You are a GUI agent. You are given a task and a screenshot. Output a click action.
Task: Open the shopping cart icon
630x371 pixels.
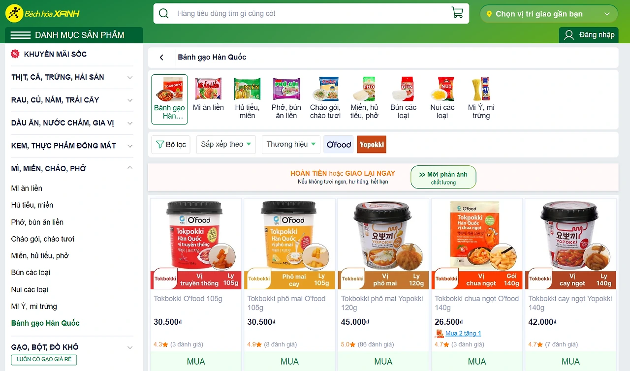(457, 13)
